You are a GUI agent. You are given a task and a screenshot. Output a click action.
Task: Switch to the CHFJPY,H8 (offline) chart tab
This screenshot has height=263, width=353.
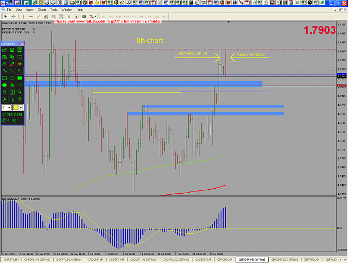[x=37, y=260]
